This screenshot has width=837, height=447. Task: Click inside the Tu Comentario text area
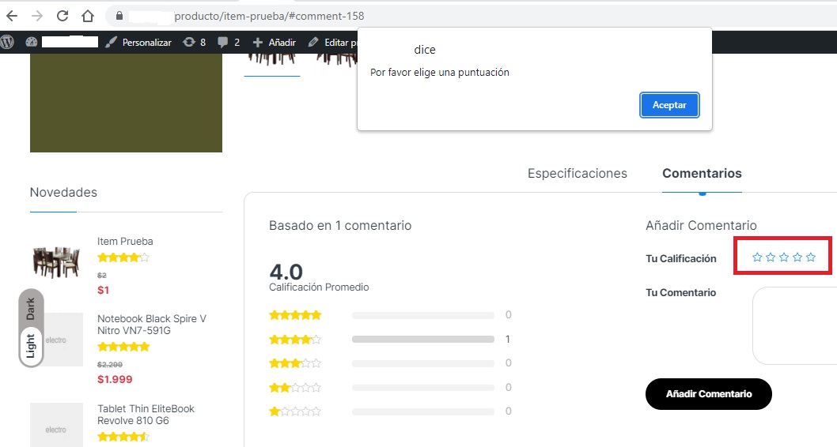point(795,325)
